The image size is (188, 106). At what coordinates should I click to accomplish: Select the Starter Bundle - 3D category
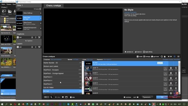(x=62, y=63)
